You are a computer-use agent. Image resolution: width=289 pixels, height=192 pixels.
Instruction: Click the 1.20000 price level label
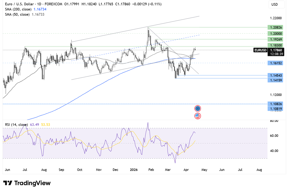point(275,33)
